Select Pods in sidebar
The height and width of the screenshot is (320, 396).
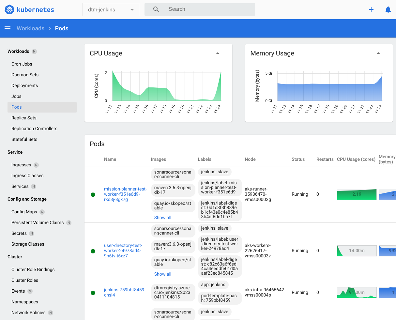(42, 107)
